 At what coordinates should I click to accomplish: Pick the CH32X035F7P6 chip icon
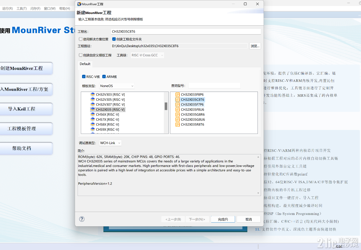pyautogui.click(x=178, y=104)
